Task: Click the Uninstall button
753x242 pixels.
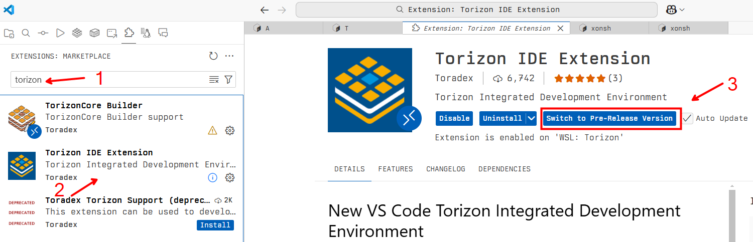Action: click(503, 118)
